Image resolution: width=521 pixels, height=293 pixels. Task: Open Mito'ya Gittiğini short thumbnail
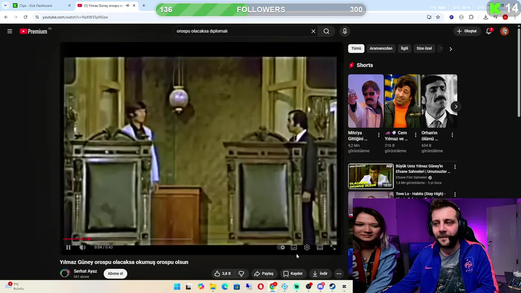(366, 101)
